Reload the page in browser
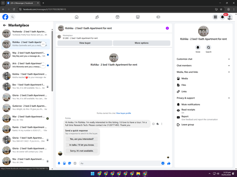 (14, 9)
